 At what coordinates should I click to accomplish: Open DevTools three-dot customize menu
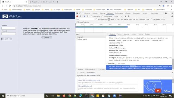(169, 13)
